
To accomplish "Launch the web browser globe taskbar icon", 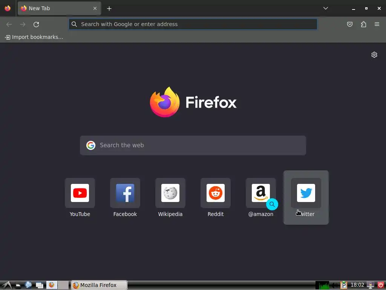I will click(x=28, y=285).
